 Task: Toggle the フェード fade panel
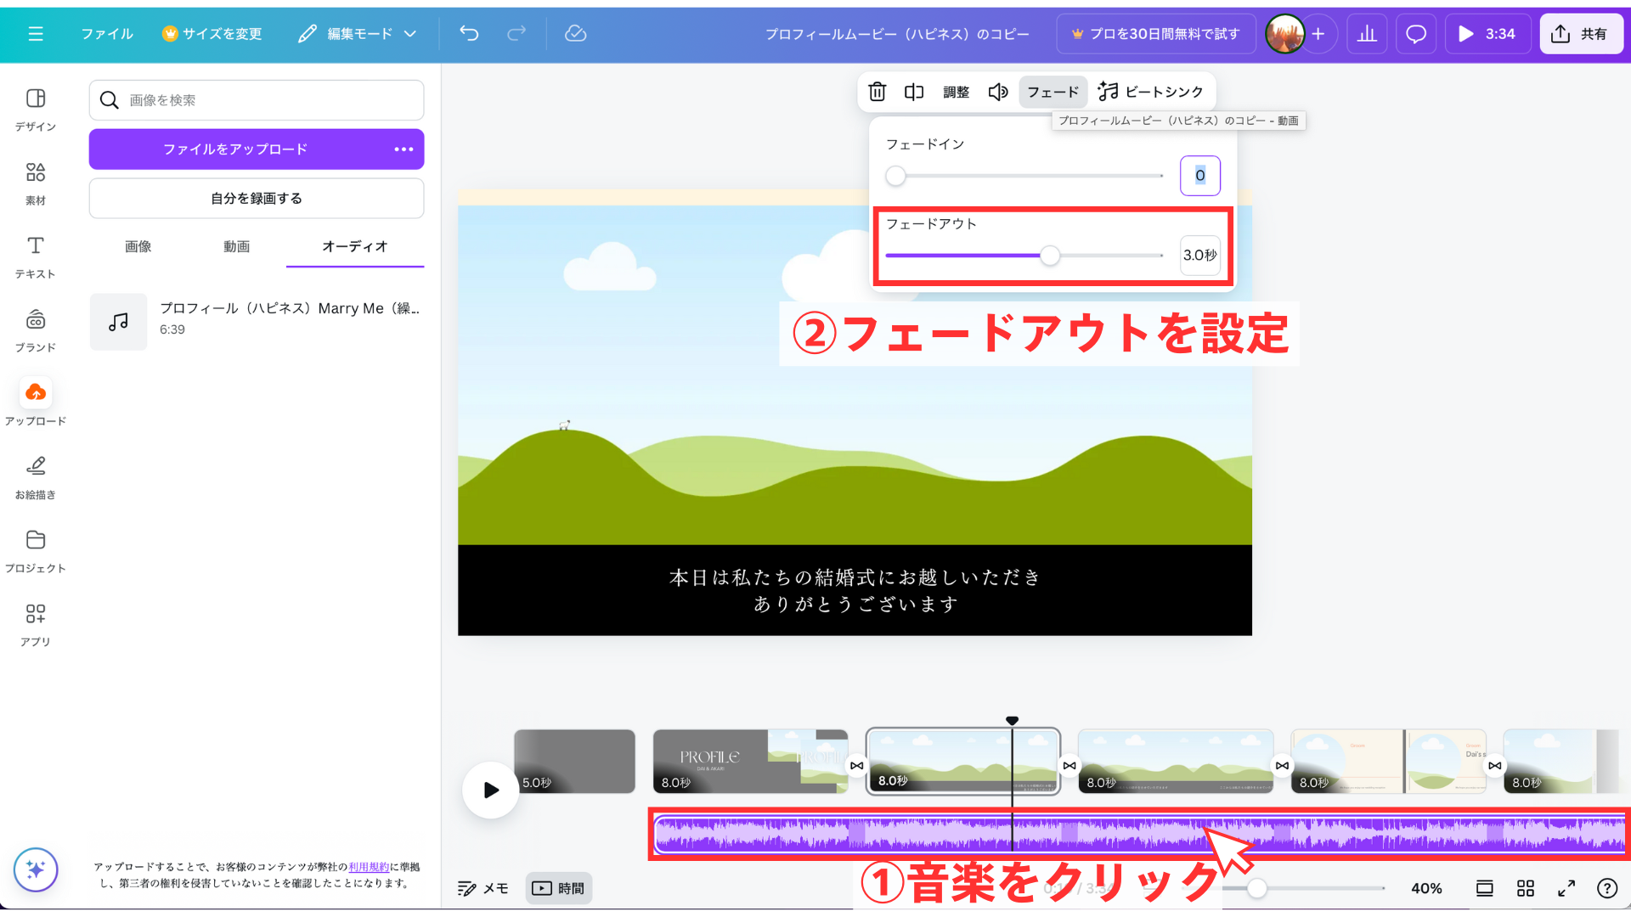pos(1053,92)
